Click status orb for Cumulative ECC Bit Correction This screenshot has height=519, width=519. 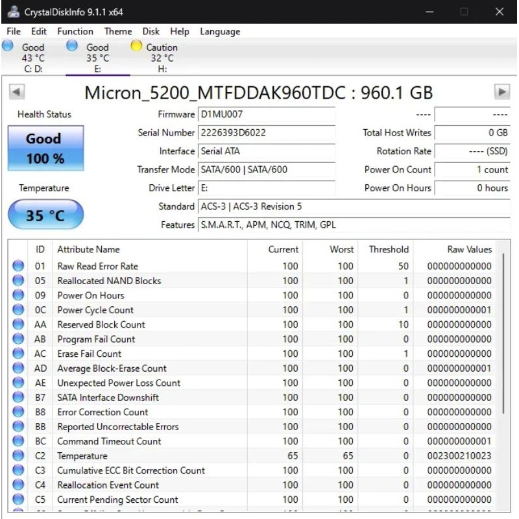pyautogui.click(x=18, y=470)
